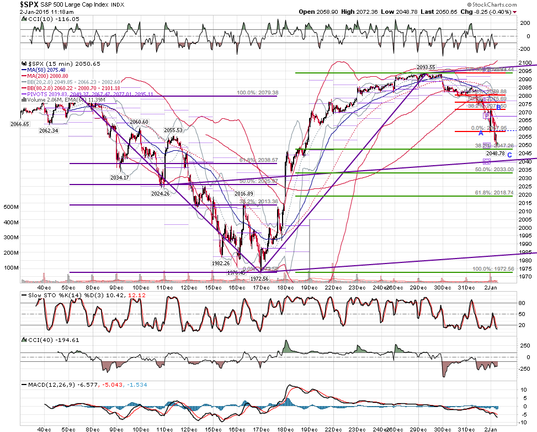Click 'S&P 500 Large Cap Index' name
The width and height of the screenshot is (537, 432).
click(75, 5)
